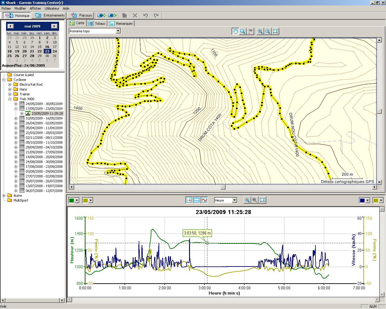Click the 3:03:50, 1286 m graph marker label
The width and height of the screenshot is (386, 309).
197,233
